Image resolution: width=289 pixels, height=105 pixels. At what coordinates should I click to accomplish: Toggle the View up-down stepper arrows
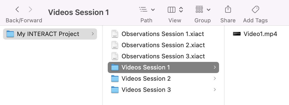(181, 10)
